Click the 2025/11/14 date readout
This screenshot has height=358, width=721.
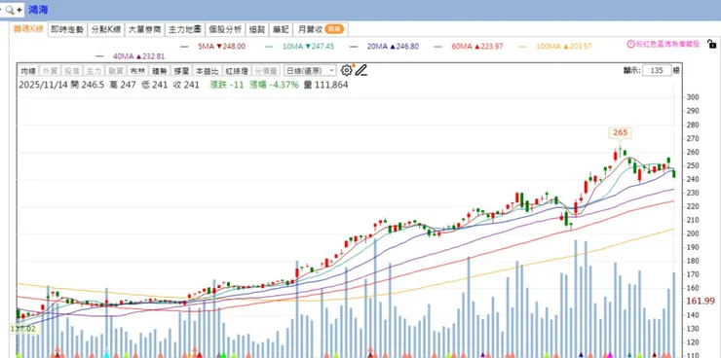tap(42, 85)
